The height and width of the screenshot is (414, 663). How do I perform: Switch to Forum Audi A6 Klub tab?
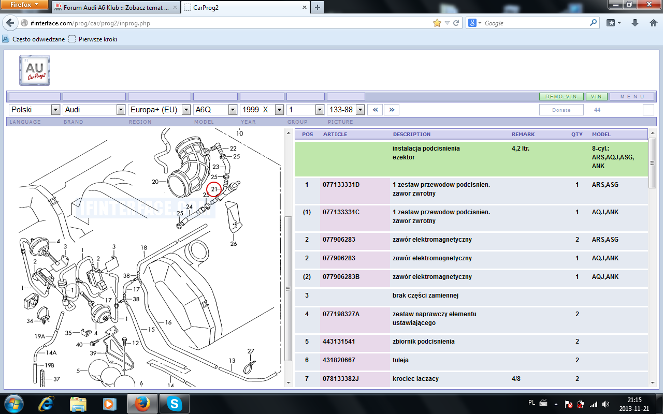[115, 8]
